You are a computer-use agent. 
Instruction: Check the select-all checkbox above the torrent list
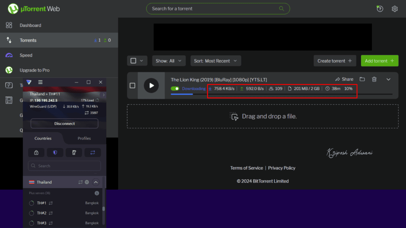(134, 61)
